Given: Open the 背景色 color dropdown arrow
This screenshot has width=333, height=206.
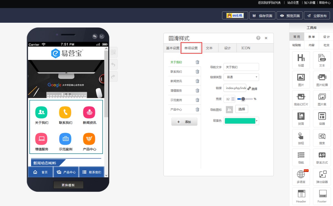Looking at the screenshot, I should [257, 121].
